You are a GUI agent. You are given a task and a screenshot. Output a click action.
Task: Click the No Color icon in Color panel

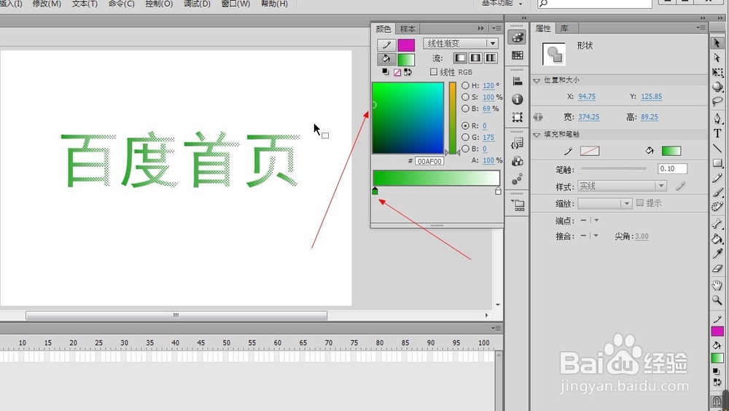(397, 72)
